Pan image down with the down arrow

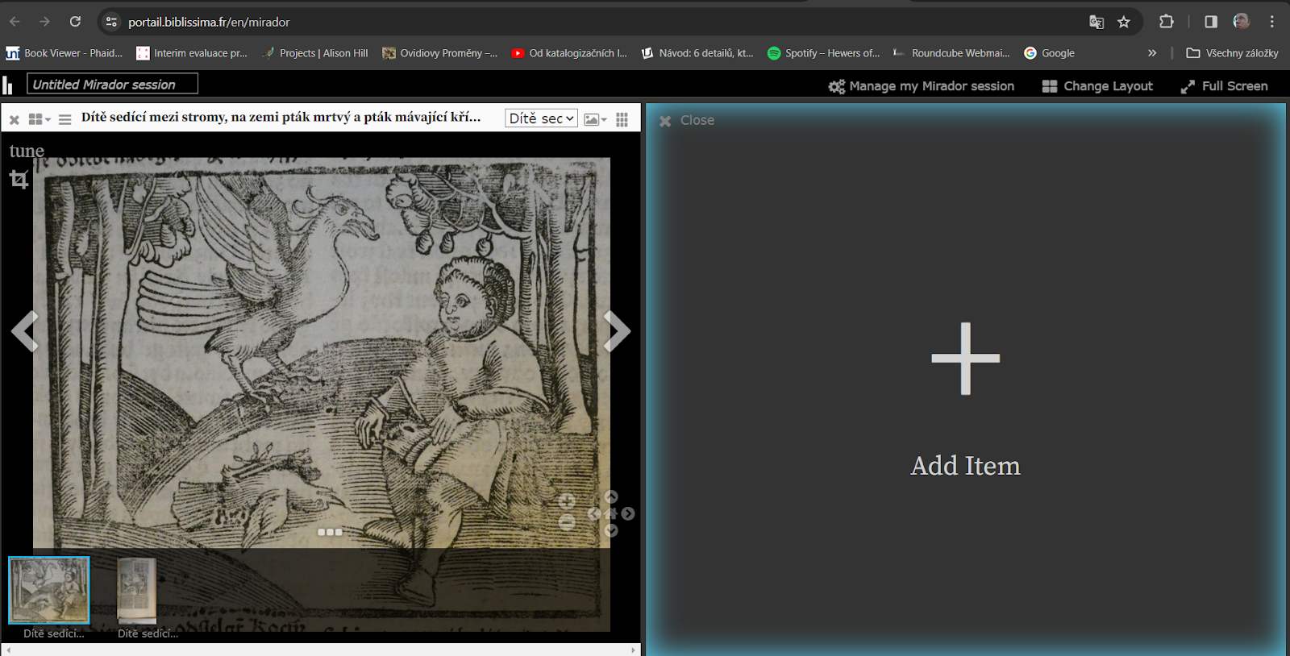[x=611, y=530]
